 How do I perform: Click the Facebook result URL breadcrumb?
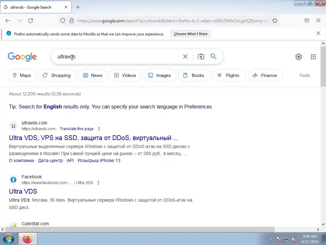point(57,183)
